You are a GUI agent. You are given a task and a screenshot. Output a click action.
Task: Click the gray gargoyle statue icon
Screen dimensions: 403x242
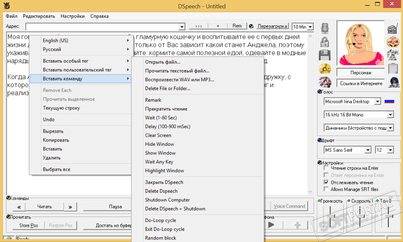[393, 55]
